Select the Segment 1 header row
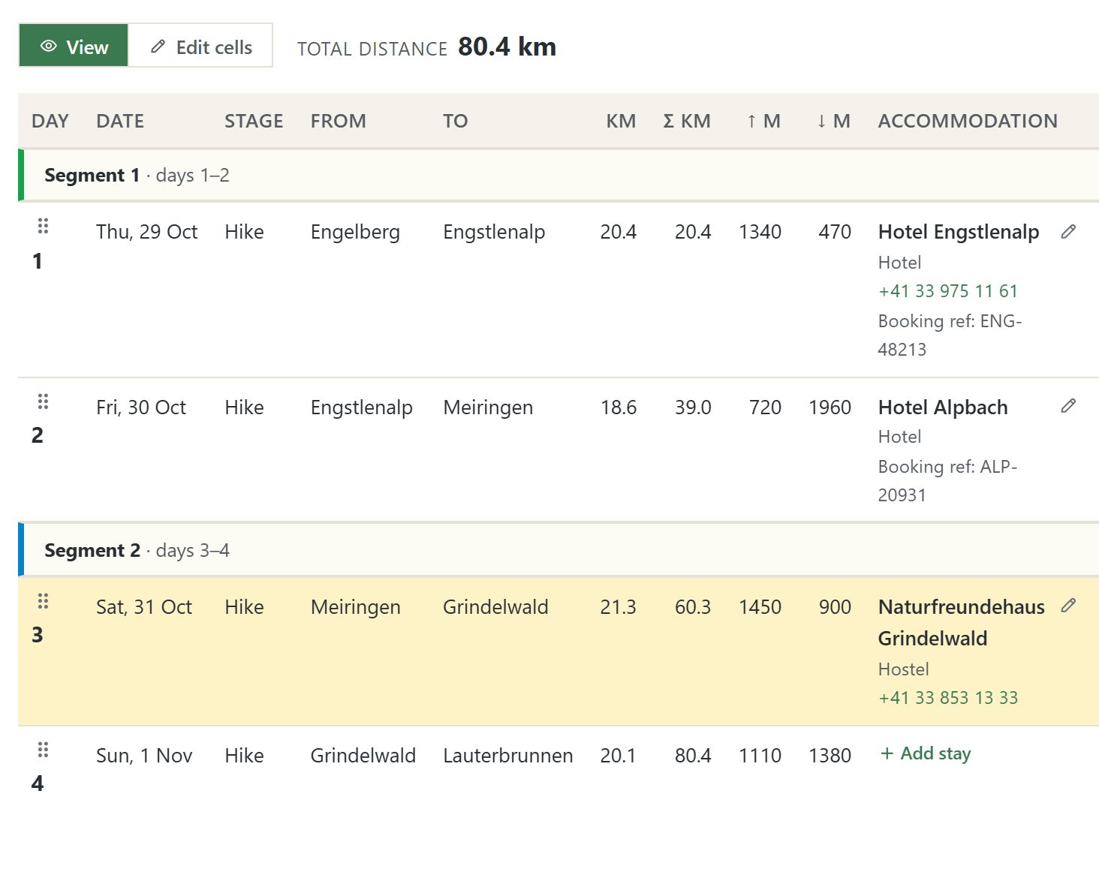Screen dimensions: 1099x878 click(x=559, y=176)
